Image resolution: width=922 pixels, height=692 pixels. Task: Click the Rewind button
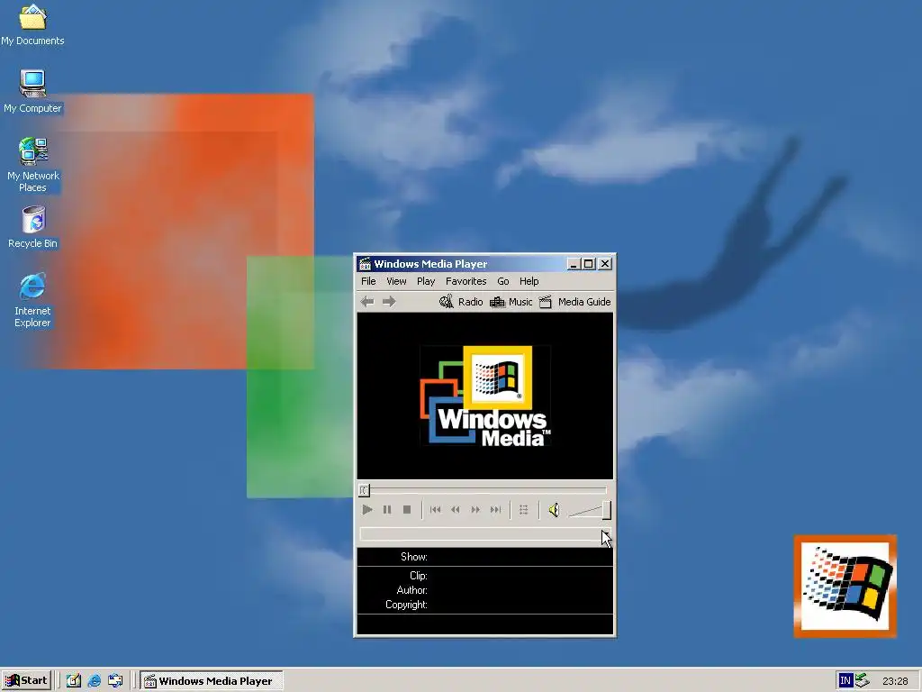(x=455, y=510)
